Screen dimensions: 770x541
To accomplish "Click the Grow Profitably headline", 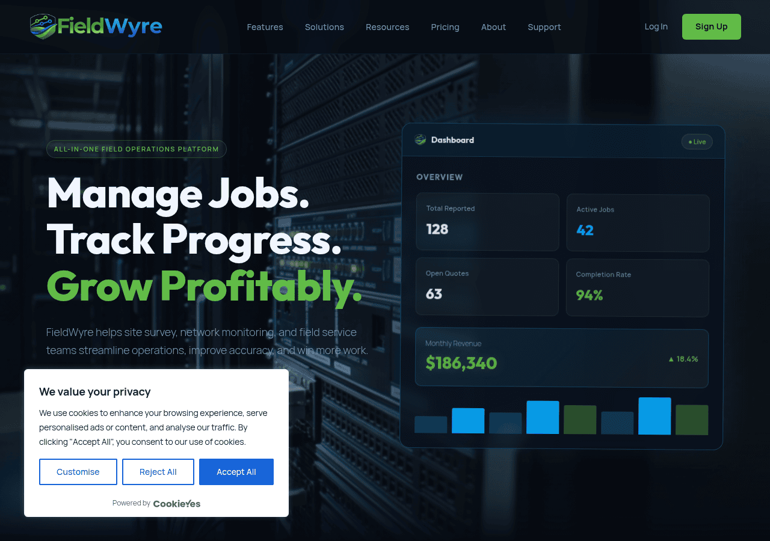I will [205, 286].
